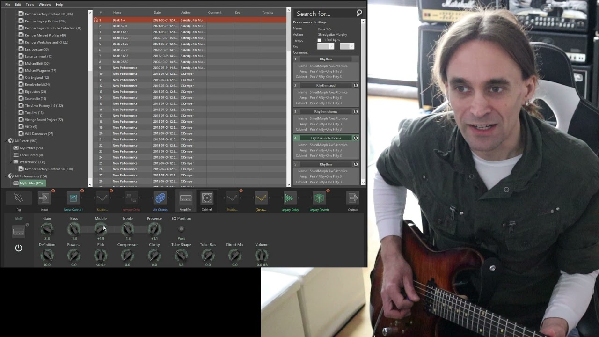The width and height of the screenshot is (599, 337).
Task: Open the Noise Gate 4:1 effect slot
Action: 73,198
